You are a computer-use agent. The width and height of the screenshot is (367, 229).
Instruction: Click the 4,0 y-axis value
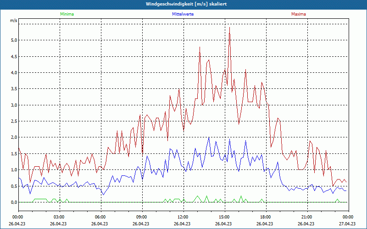[14, 73]
